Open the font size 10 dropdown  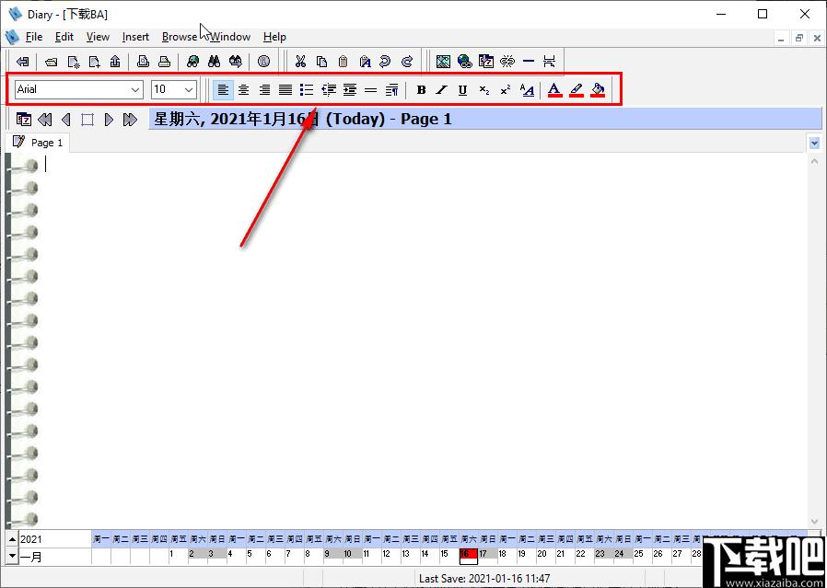pyautogui.click(x=174, y=89)
